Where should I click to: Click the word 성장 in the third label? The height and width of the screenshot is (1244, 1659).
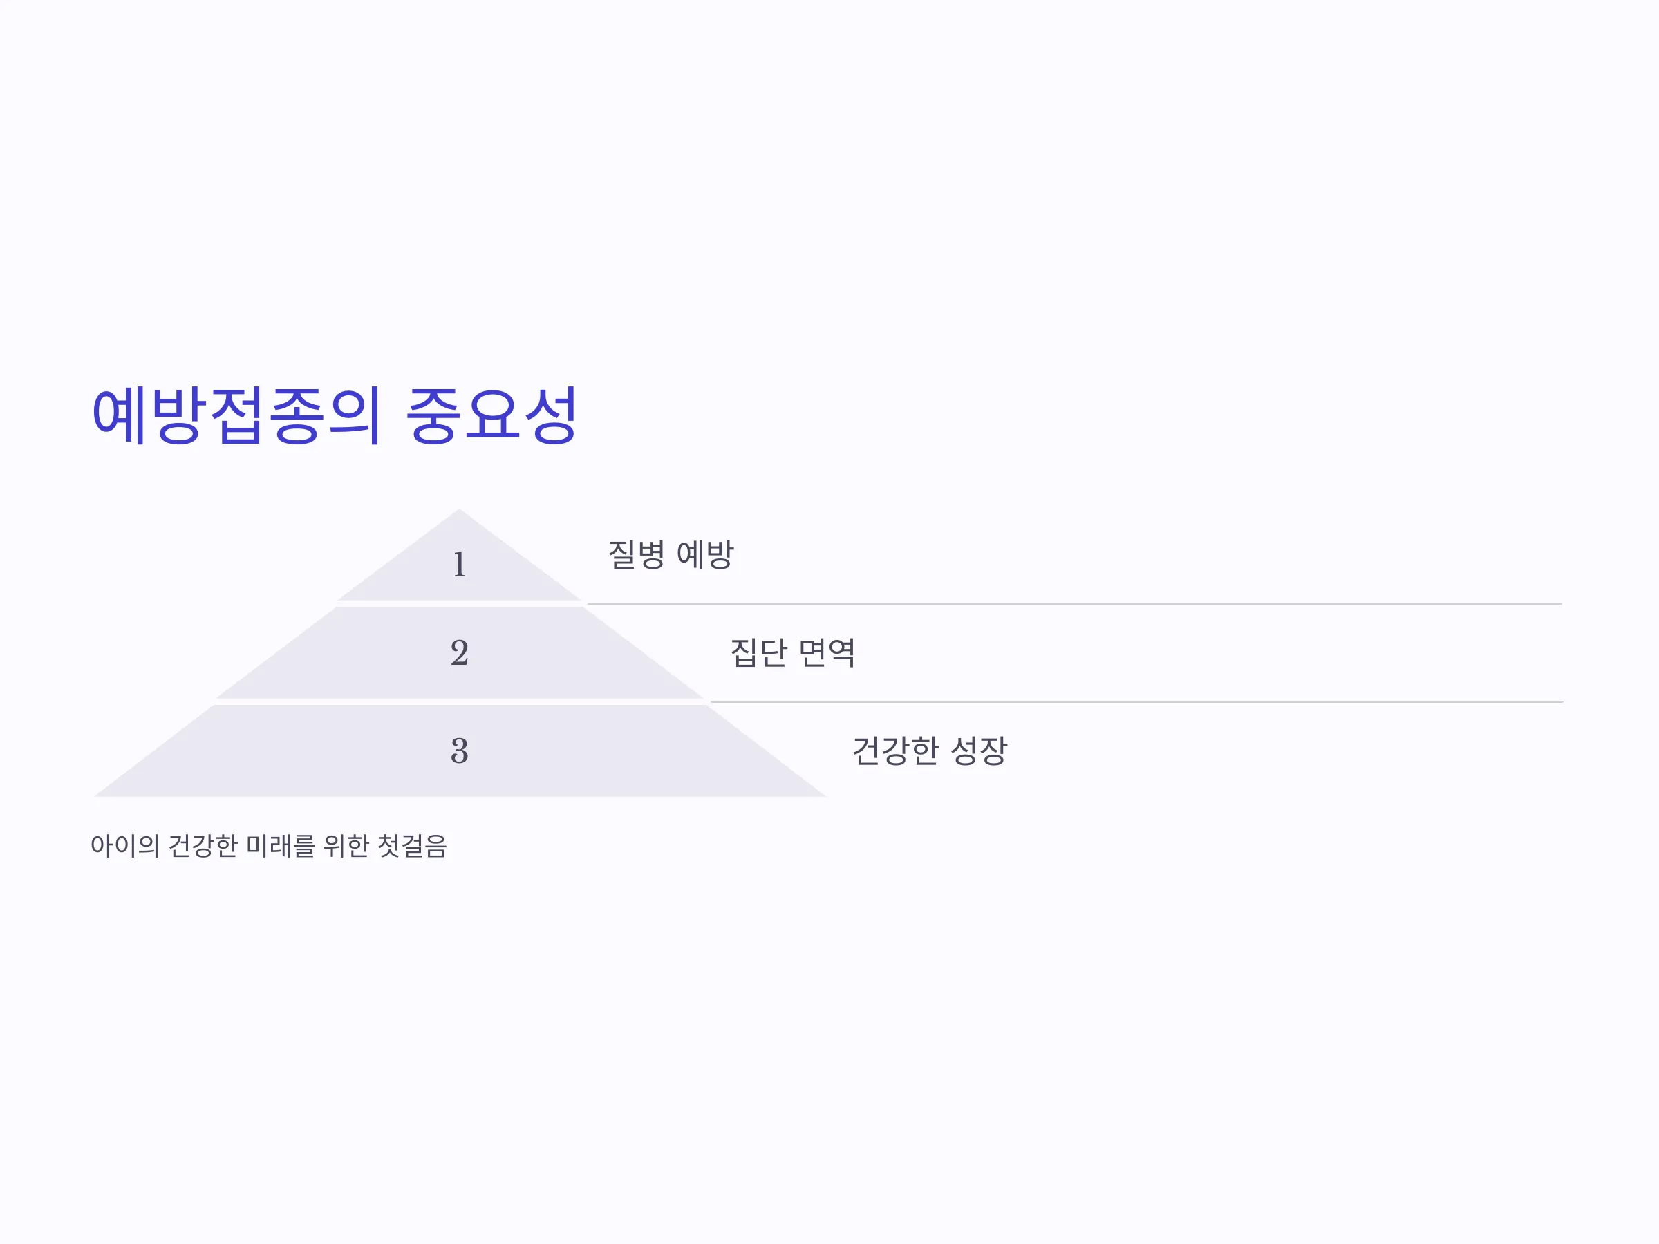(979, 751)
